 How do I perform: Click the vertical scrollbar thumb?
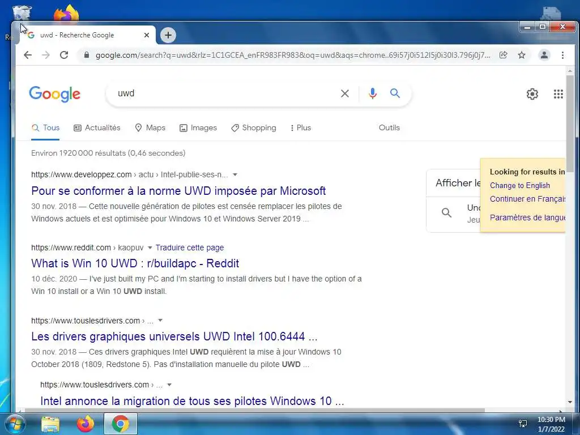tap(570, 125)
